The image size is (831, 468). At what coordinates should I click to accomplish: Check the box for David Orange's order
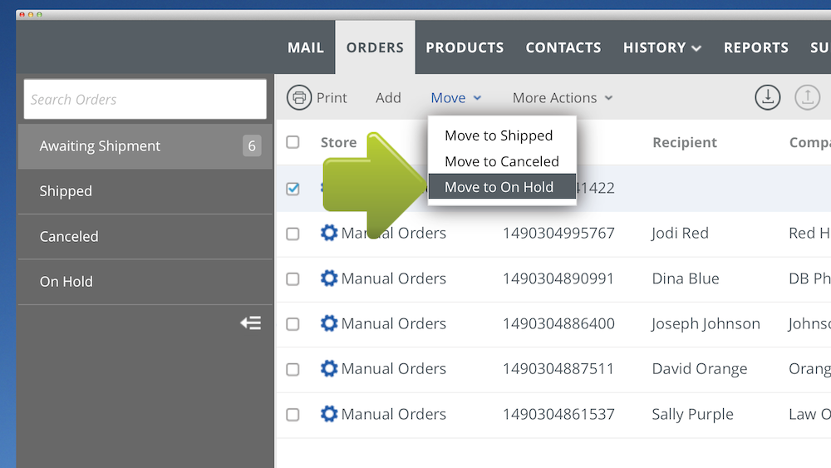click(293, 369)
